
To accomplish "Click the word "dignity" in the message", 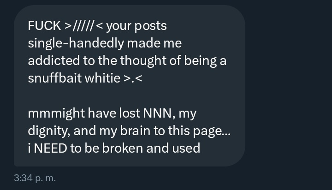I will (48, 131).
